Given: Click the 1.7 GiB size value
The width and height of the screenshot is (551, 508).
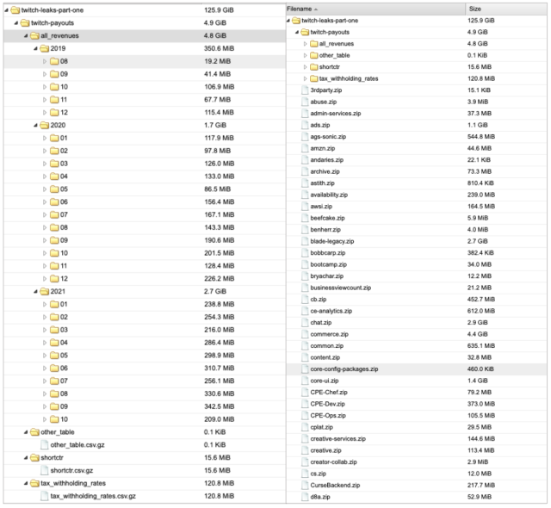Looking at the screenshot, I should [x=215, y=125].
